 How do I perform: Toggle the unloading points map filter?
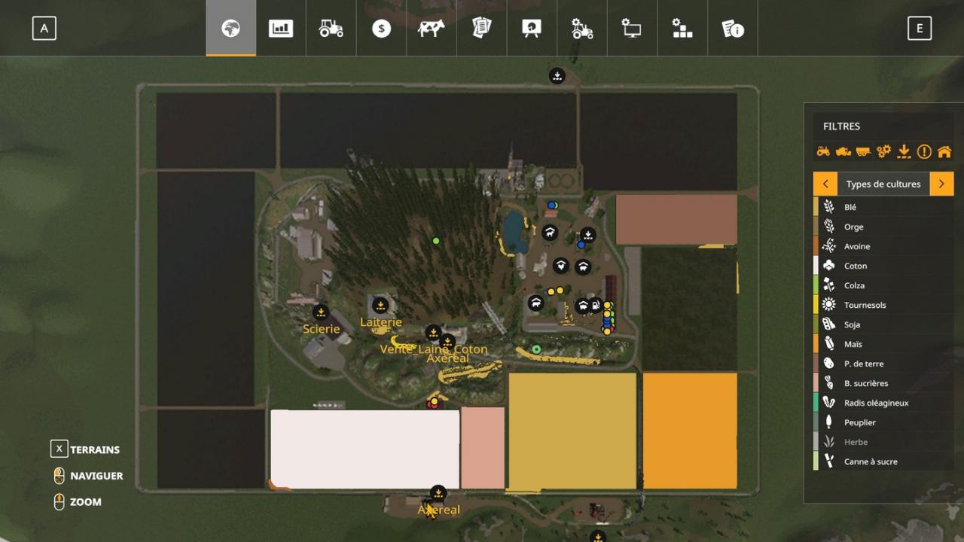click(904, 151)
